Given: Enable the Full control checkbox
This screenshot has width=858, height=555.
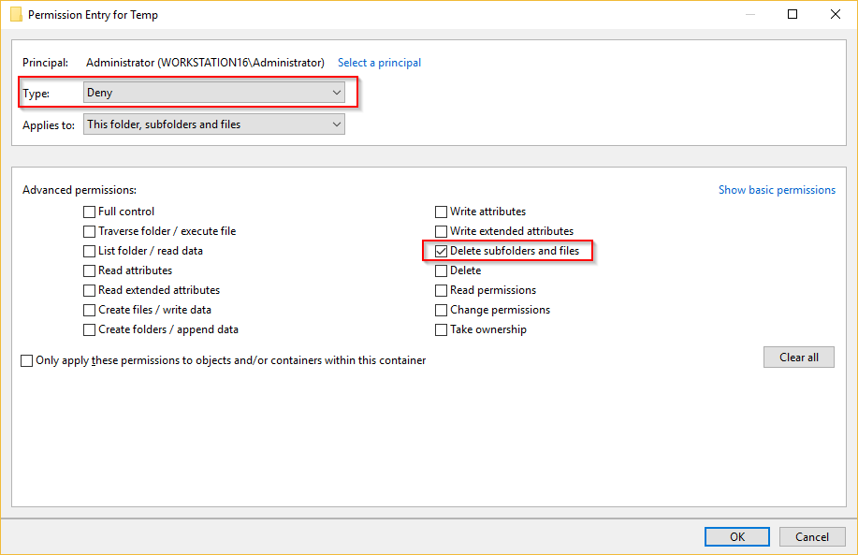Looking at the screenshot, I should pyautogui.click(x=89, y=212).
